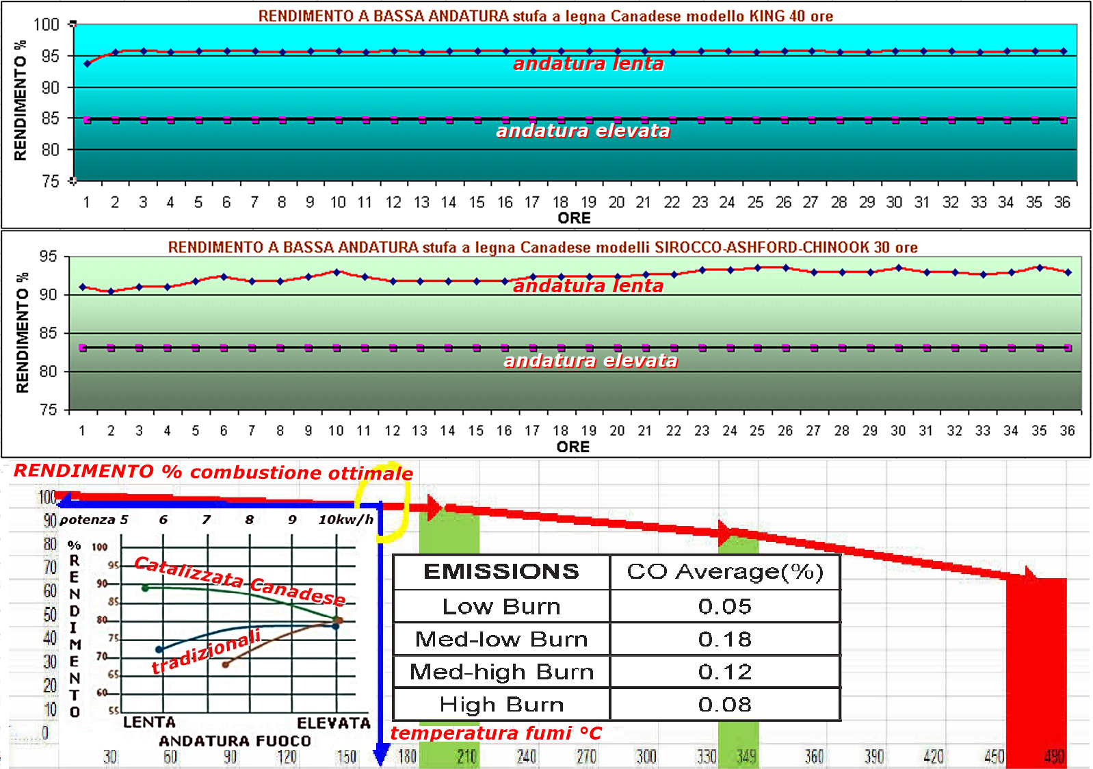The image size is (1093, 769).
Task: Click the green dot starting the Catalizzata curve
Action: (x=145, y=588)
